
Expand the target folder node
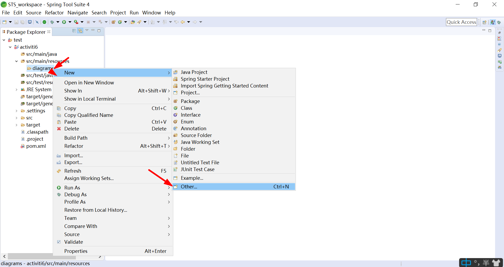point(17,125)
